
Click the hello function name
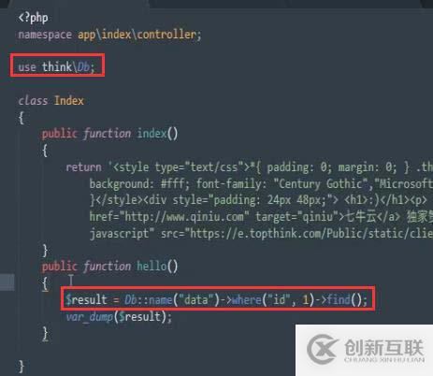pos(152,266)
